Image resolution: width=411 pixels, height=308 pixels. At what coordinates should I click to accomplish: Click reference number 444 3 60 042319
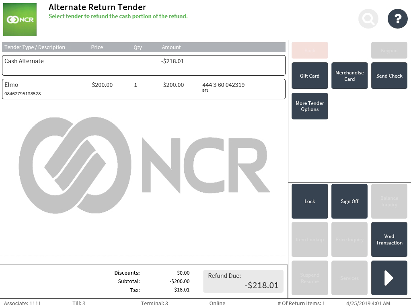coord(223,85)
